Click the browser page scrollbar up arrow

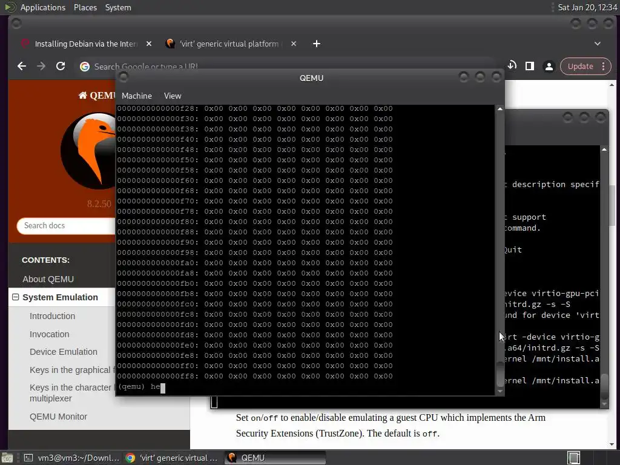(612, 85)
